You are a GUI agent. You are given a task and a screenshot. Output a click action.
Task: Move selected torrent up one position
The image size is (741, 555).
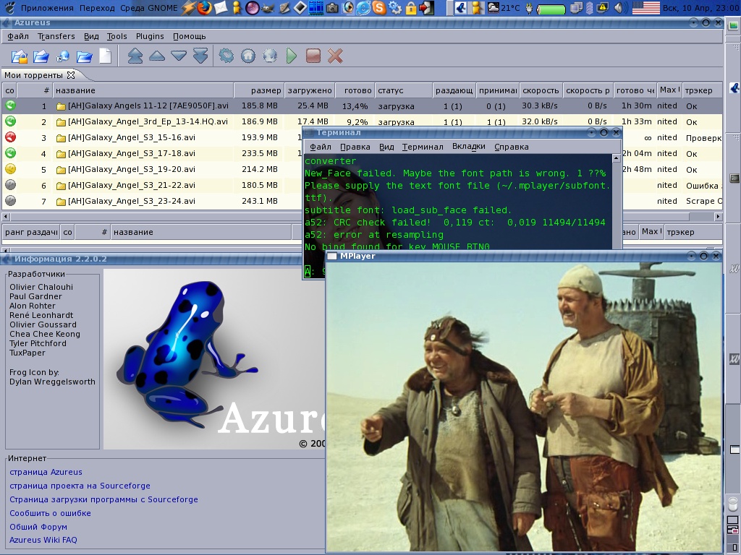157,56
